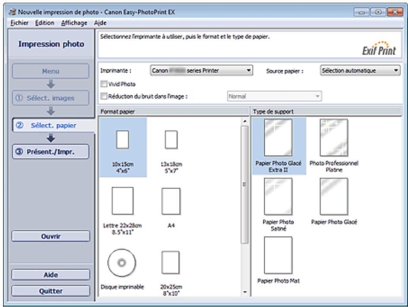Pick Papier Photo Satiné media type

click(278, 204)
